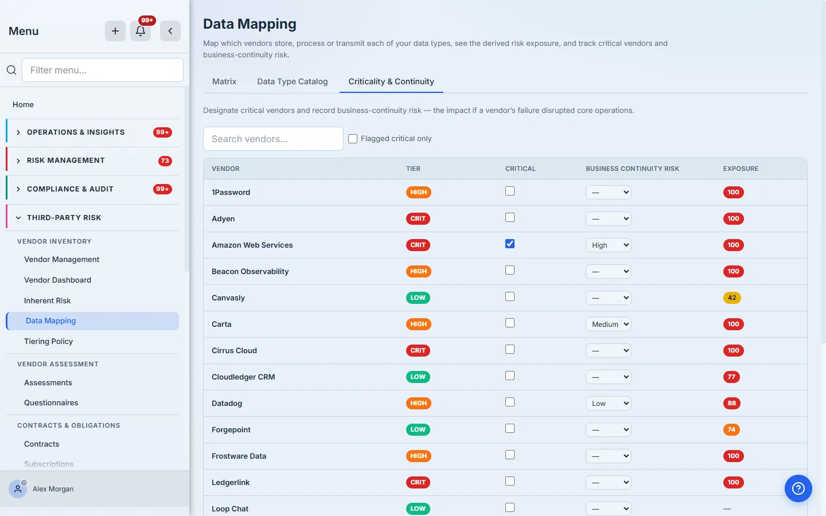This screenshot has width=826, height=516.
Task: Click the Loop Chat vendor name
Action: (x=230, y=509)
